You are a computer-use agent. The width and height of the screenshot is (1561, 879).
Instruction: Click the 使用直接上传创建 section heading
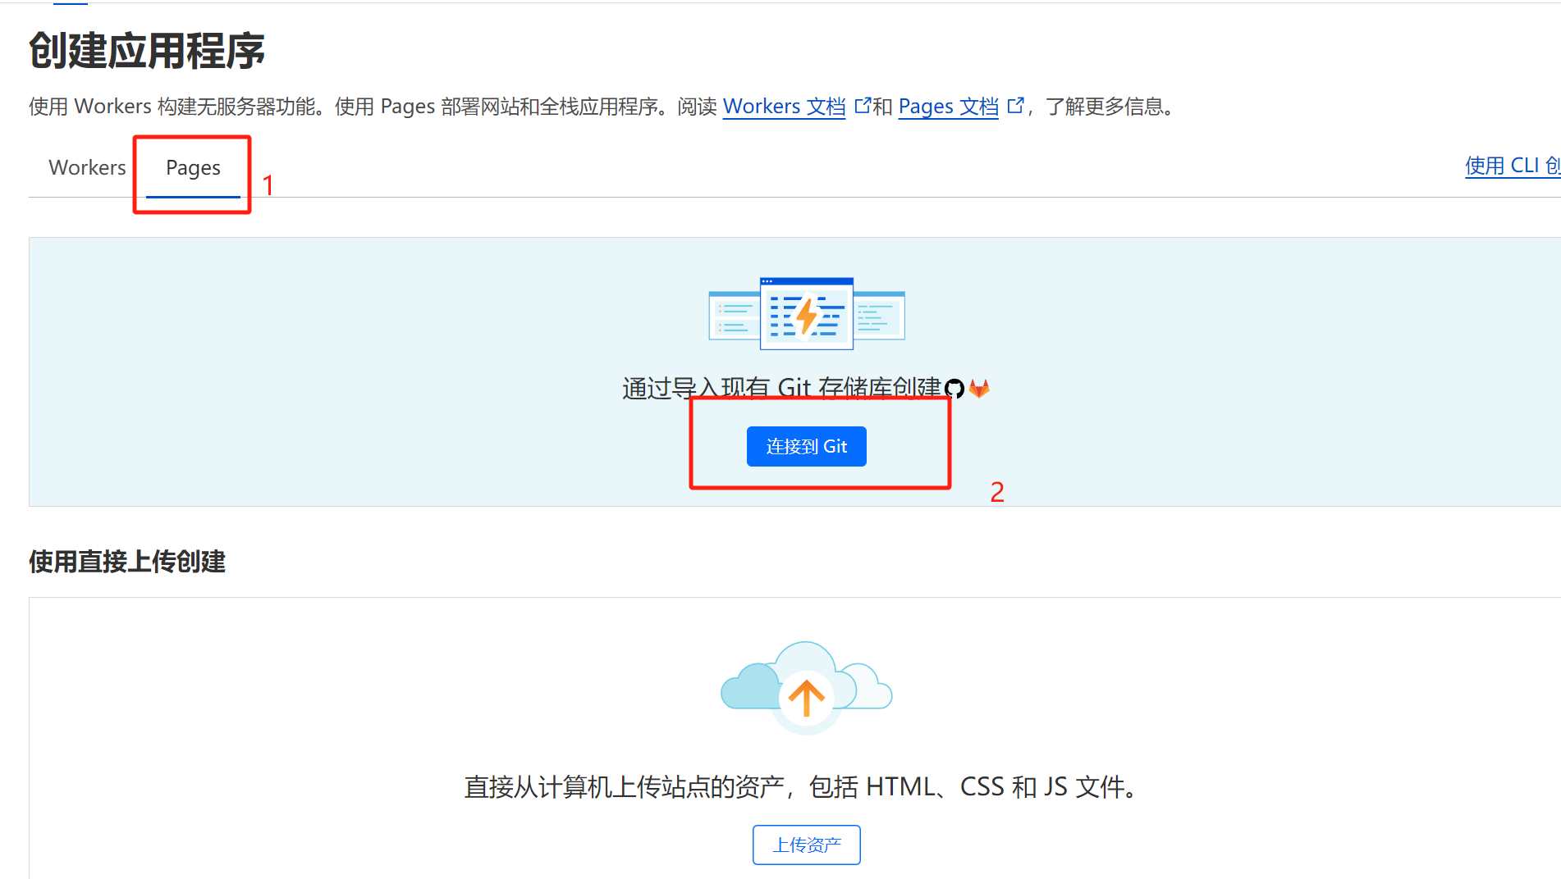click(127, 562)
